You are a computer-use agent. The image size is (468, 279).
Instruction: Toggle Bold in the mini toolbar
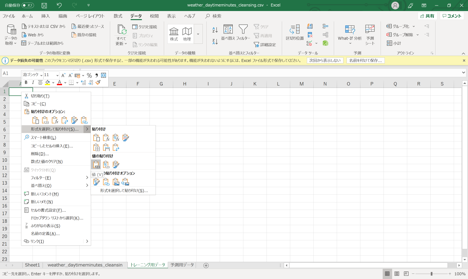point(26,82)
